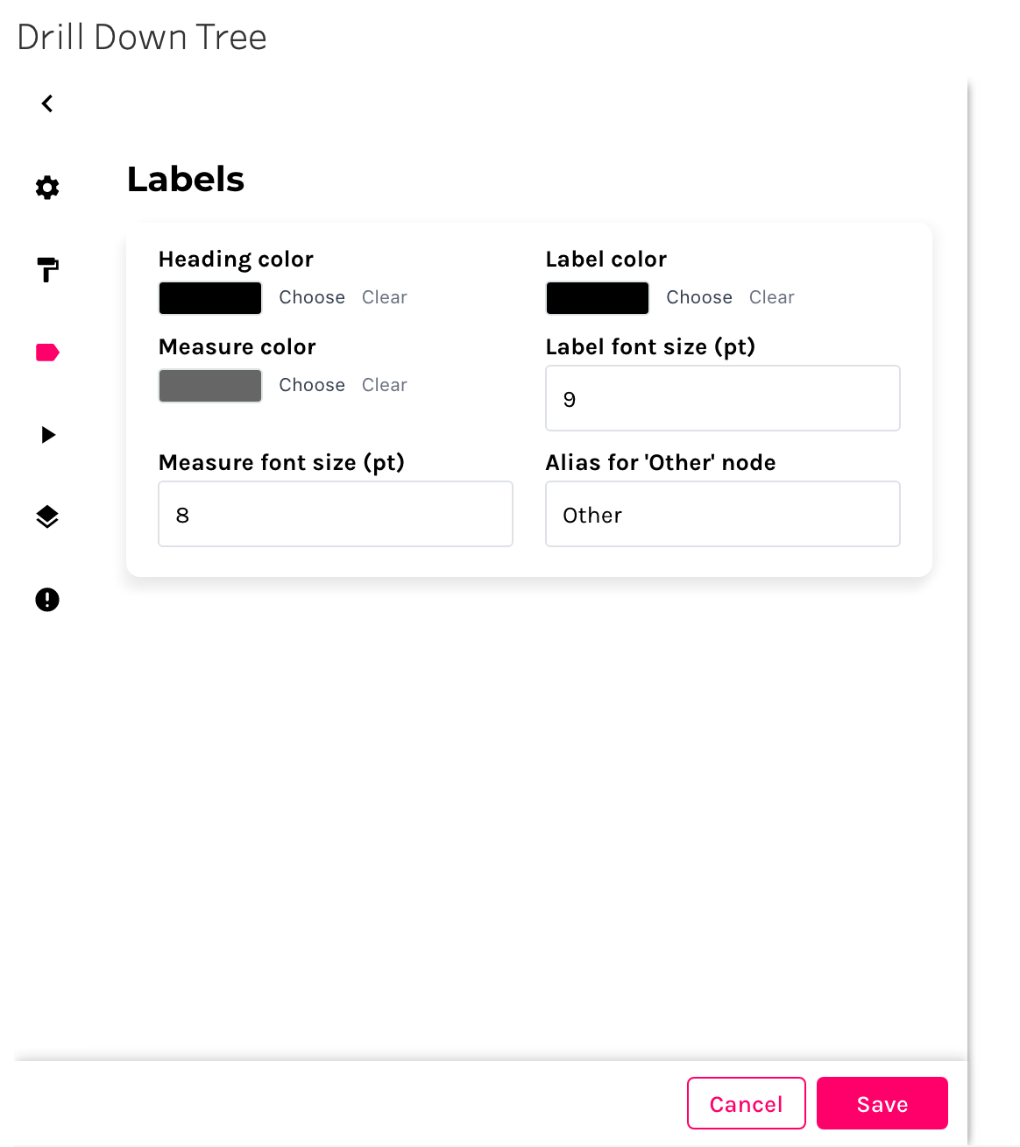Image resolution: width=1020 pixels, height=1147 pixels.
Task: Open the layers stack section
Action: click(47, 517)
